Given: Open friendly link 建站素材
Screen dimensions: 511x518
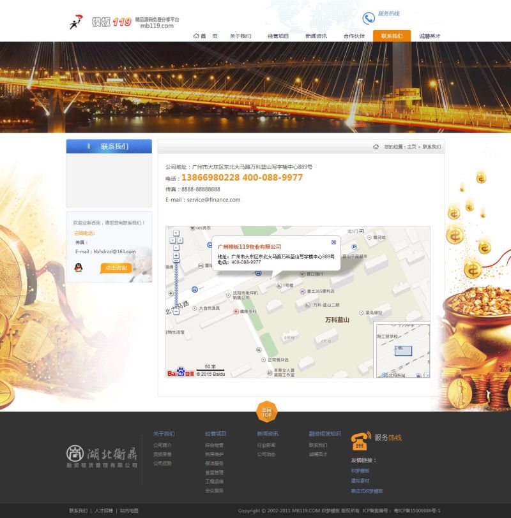Looking at the screenshot, I should [360, 481].
